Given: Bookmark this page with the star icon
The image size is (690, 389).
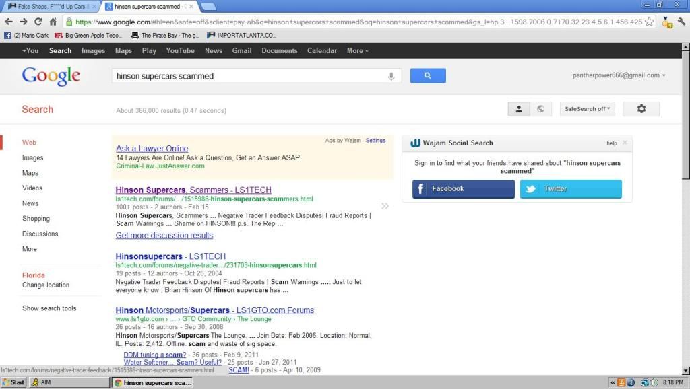Looking at the screenshot, I should point(649,22).
